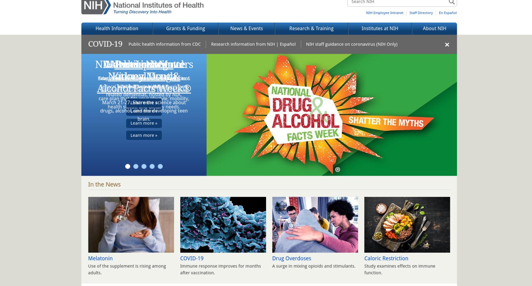The height and width of the screenshot is (286, 532).
Task: Click the COVID-19 banner title
Action: coord(105,44)
